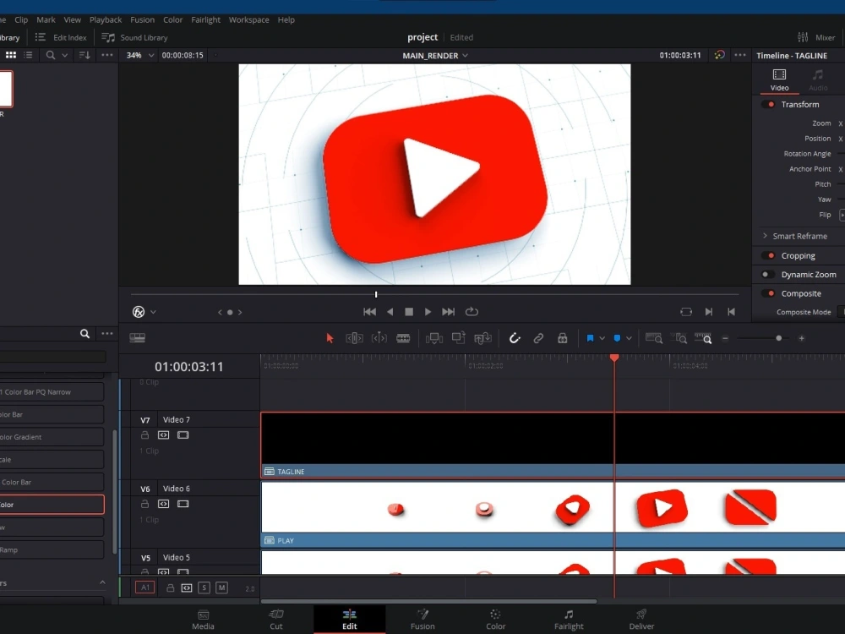Open the Fusion menu
The height and width of the screenshot is (634, 845).
coord(142,19)
